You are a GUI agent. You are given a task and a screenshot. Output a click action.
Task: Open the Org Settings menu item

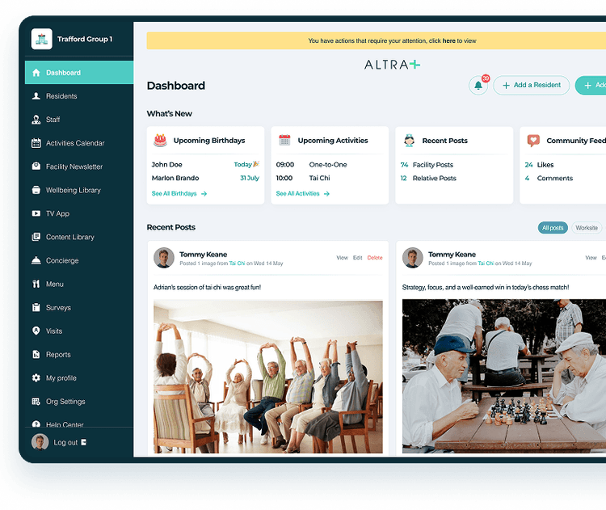[79, 402]
